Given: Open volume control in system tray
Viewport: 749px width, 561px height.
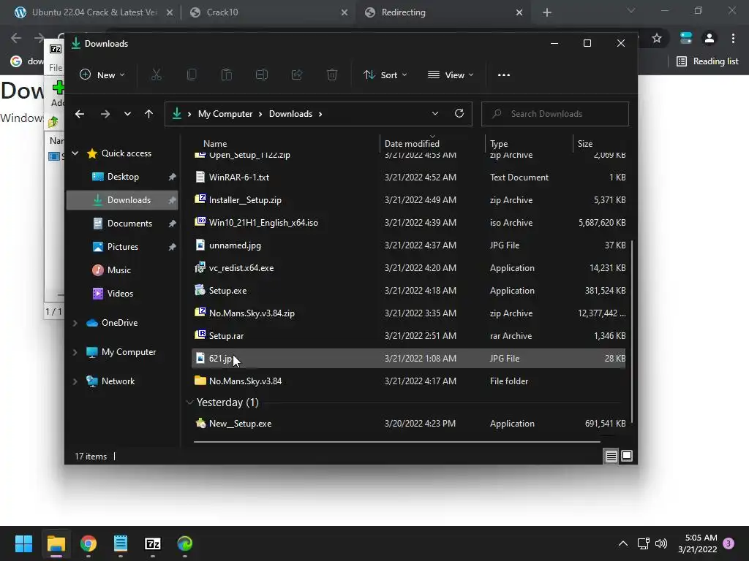Looking at the screenshot, I should pyautogui.click(x=661, y=543).
